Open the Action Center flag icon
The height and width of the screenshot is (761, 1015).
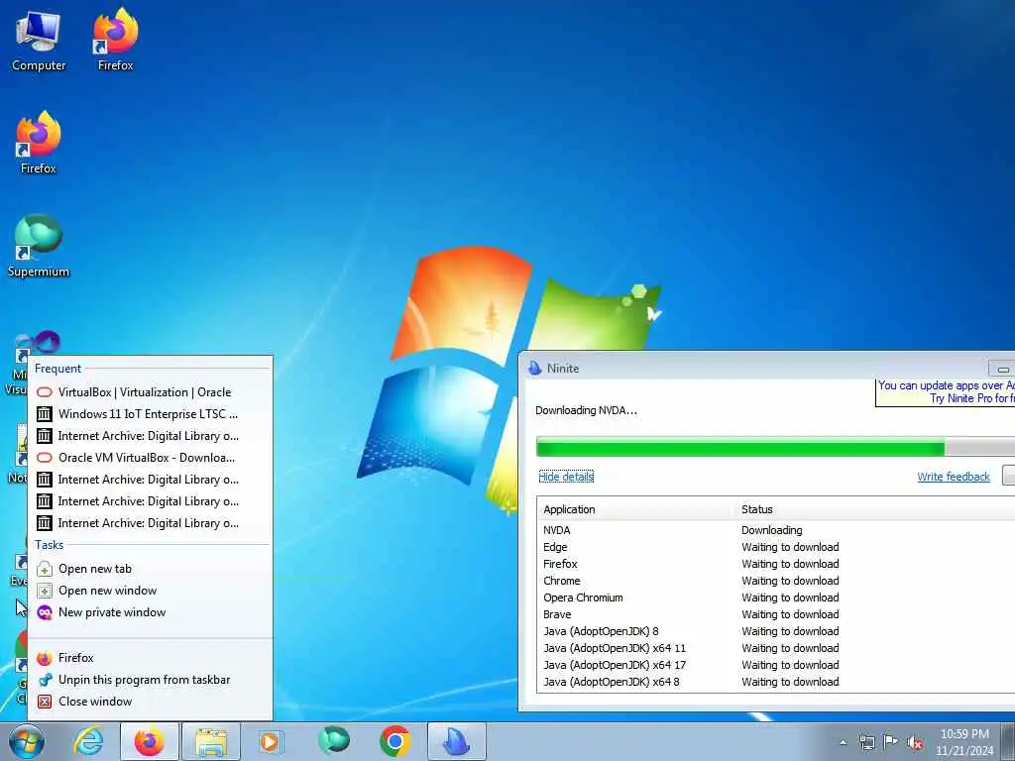point(891,742)
